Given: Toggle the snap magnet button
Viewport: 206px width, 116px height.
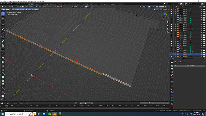Looking at the screenshot, I should click(x=86, y=7).
